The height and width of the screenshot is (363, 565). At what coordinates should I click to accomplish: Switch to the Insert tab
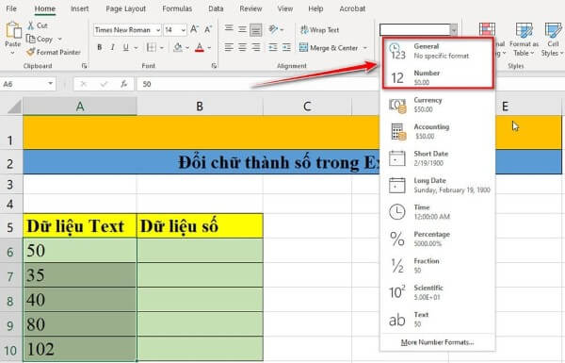click(80, 8)
